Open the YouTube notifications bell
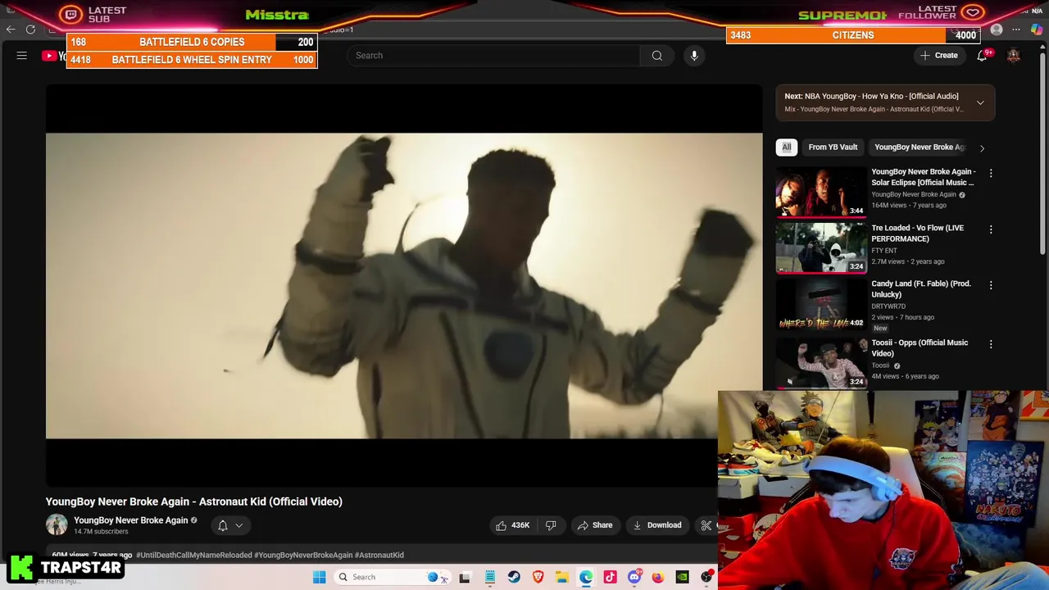Image resolution: width=1049 pixels, height=590 pixels. (x=982, y=56)
